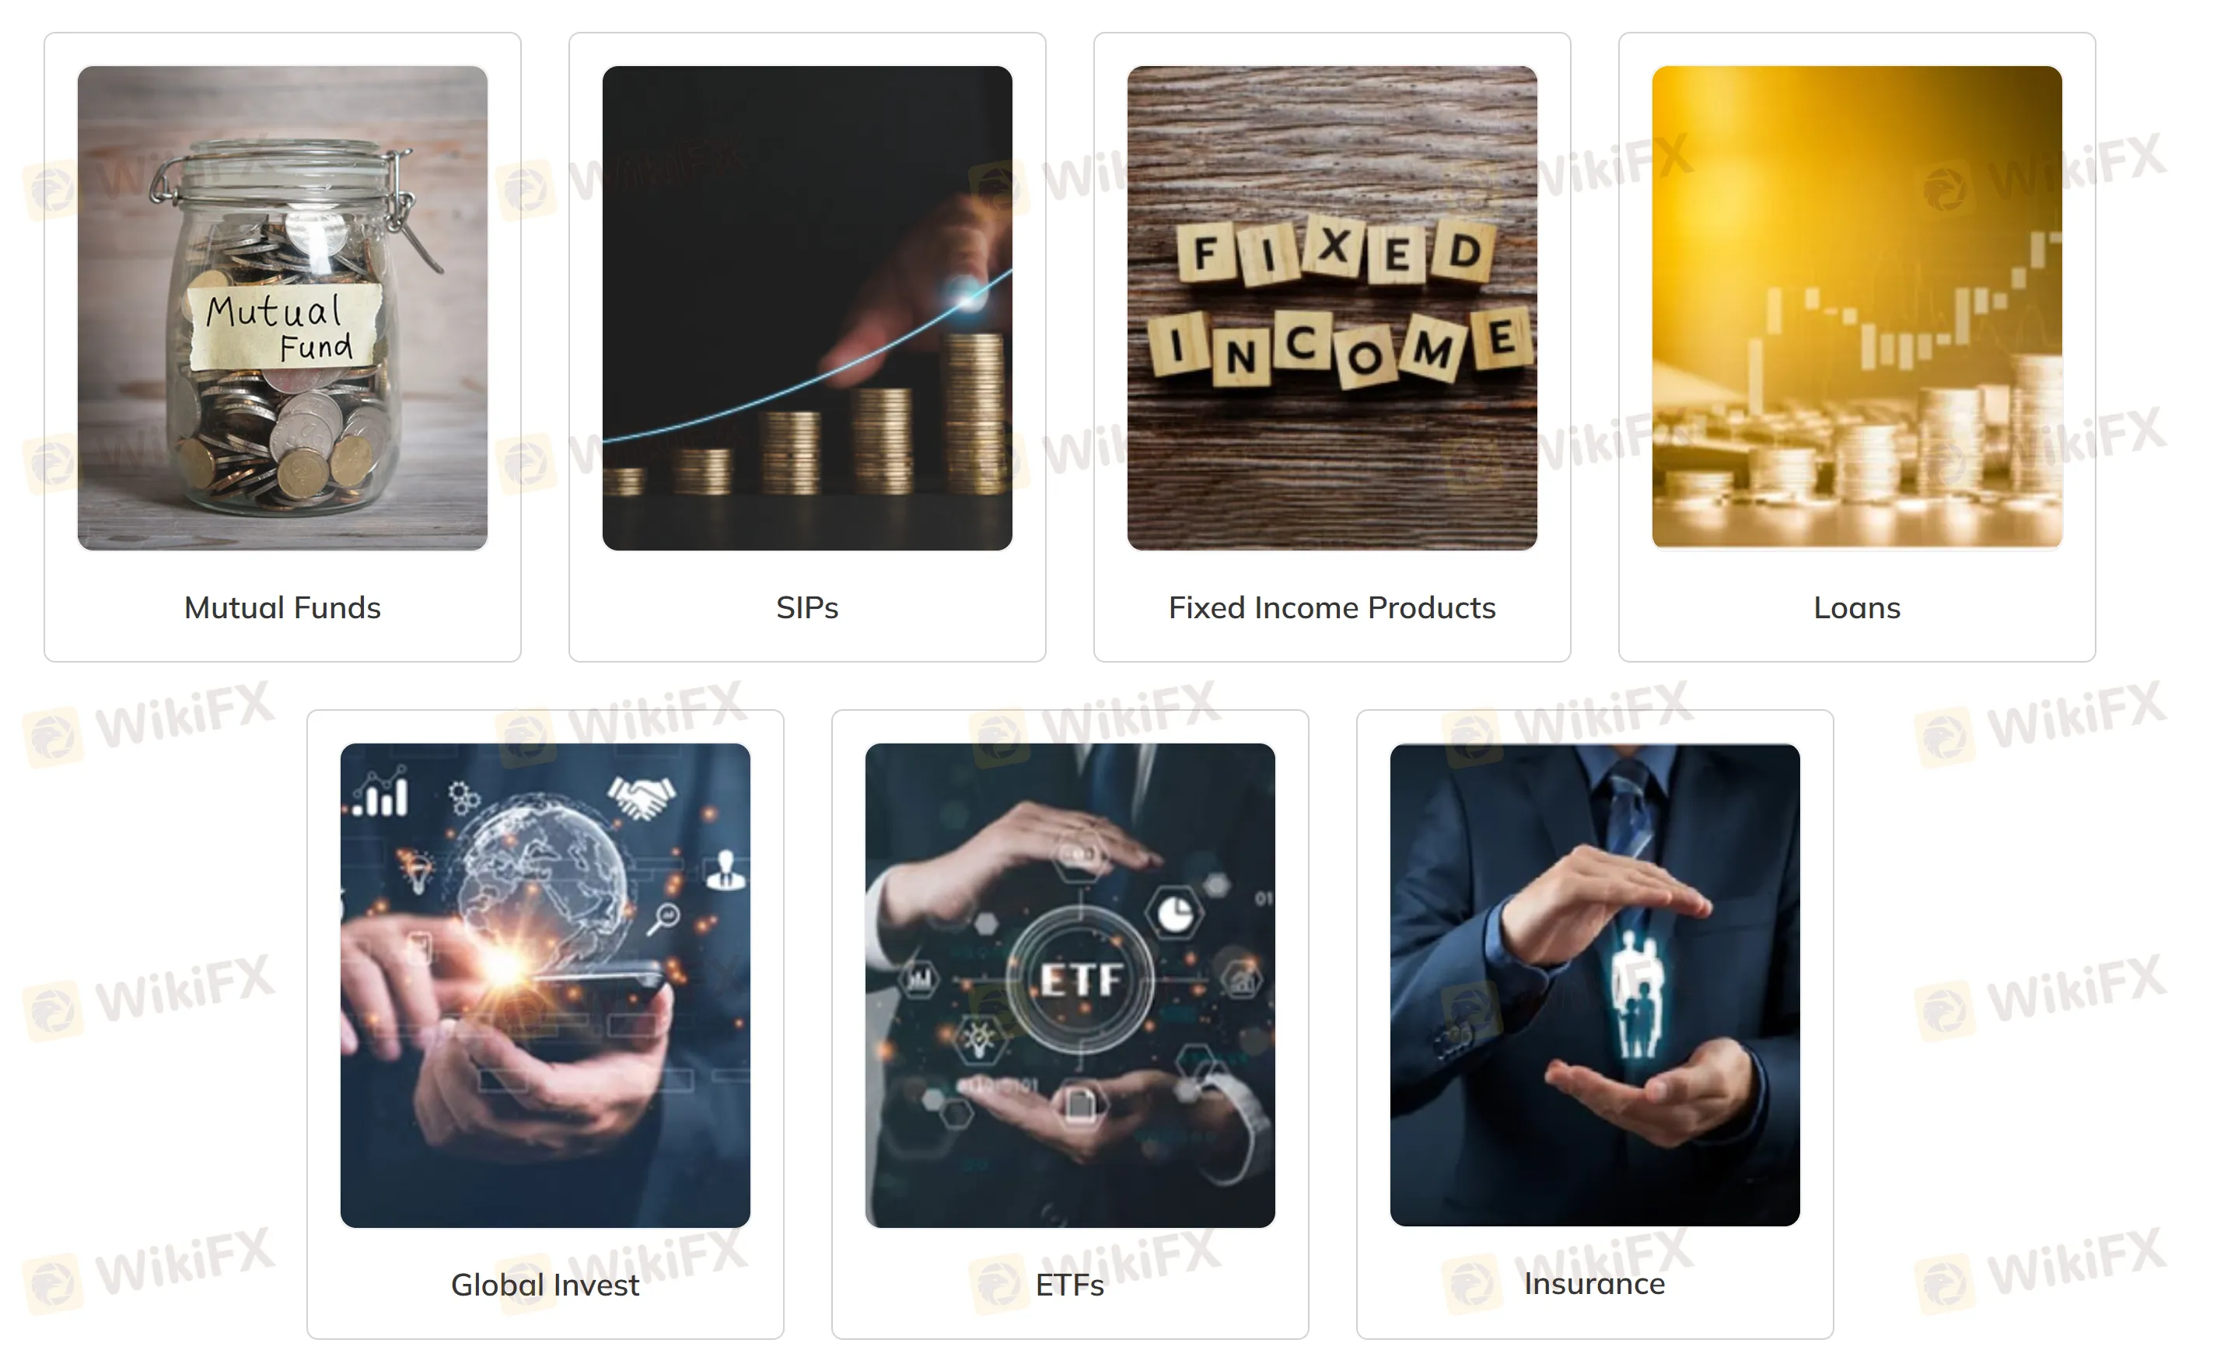Open the ETFs text link
This screenshot has height=1364, width=2217.
(1070, 1285)
